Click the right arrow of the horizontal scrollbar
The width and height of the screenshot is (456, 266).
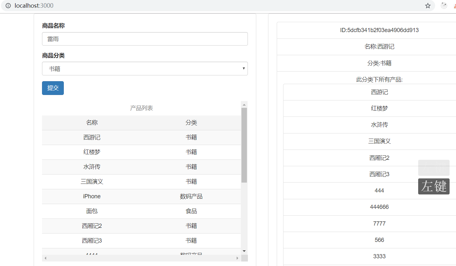[237, 258]
